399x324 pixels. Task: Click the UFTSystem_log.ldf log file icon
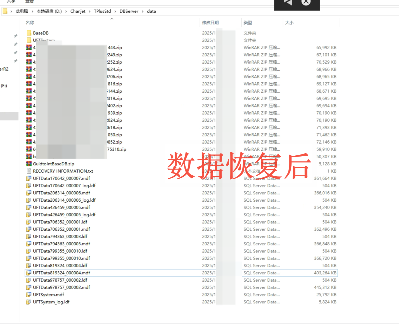[29, 302]
